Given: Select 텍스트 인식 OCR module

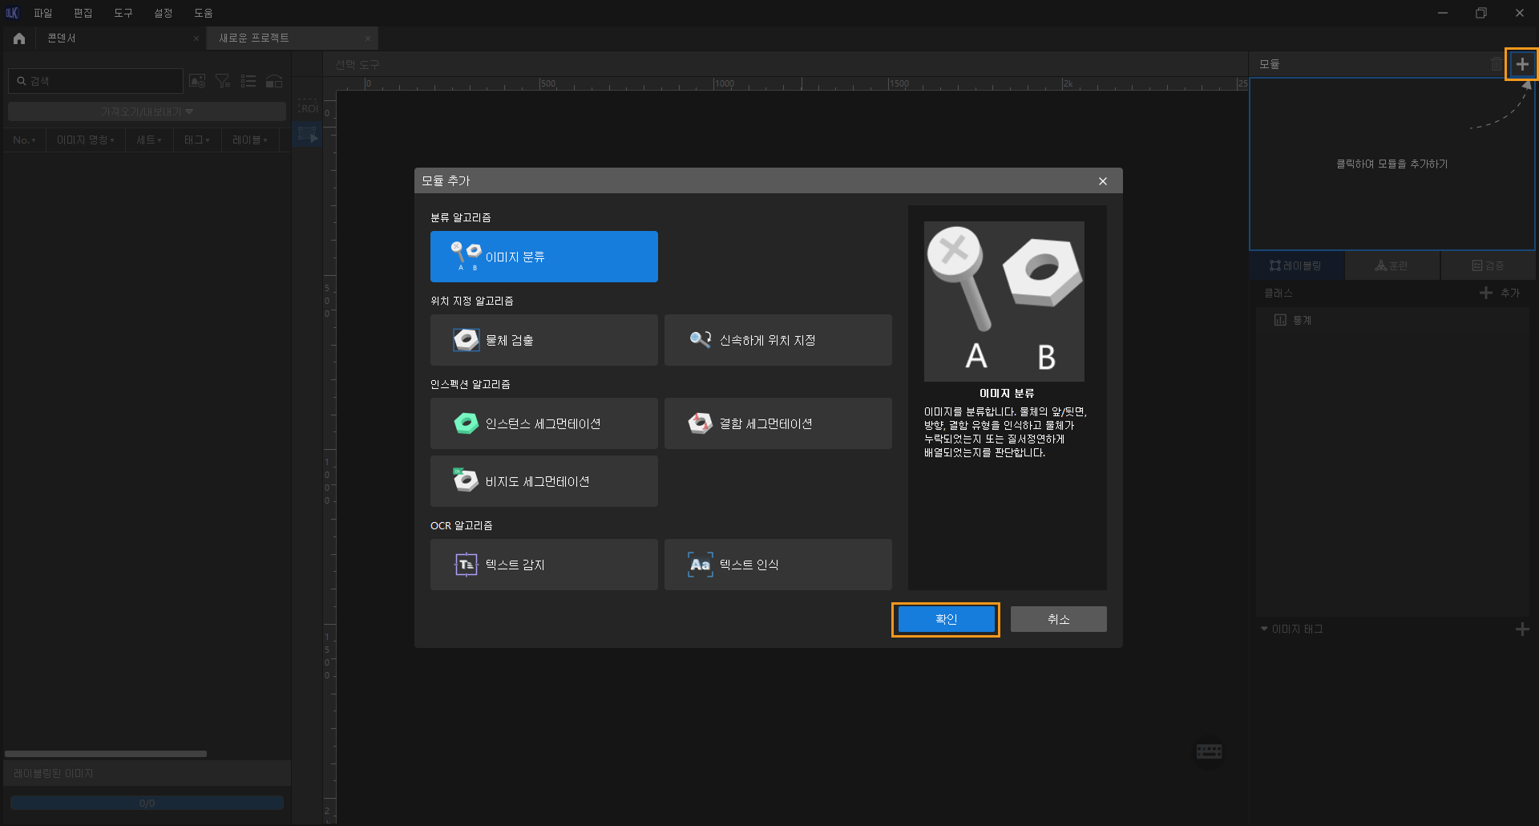Looking at the screenshot, I should (778, 565).
